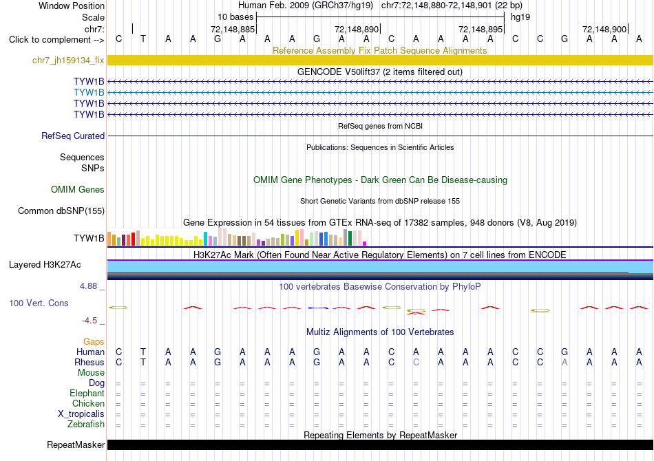Click the 72,148,890 coordinate label
Screen dimensions: 654x461
click(x=357, y=29)
